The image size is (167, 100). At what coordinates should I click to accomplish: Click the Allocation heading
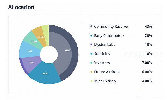(21, 7)
